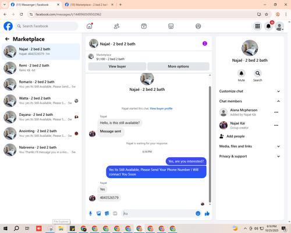
Task: Click the 'Yes, are you interested?' message
Action: [186, 161]
